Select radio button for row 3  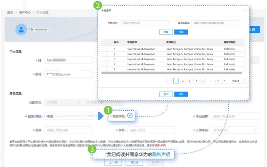(107, 59)
